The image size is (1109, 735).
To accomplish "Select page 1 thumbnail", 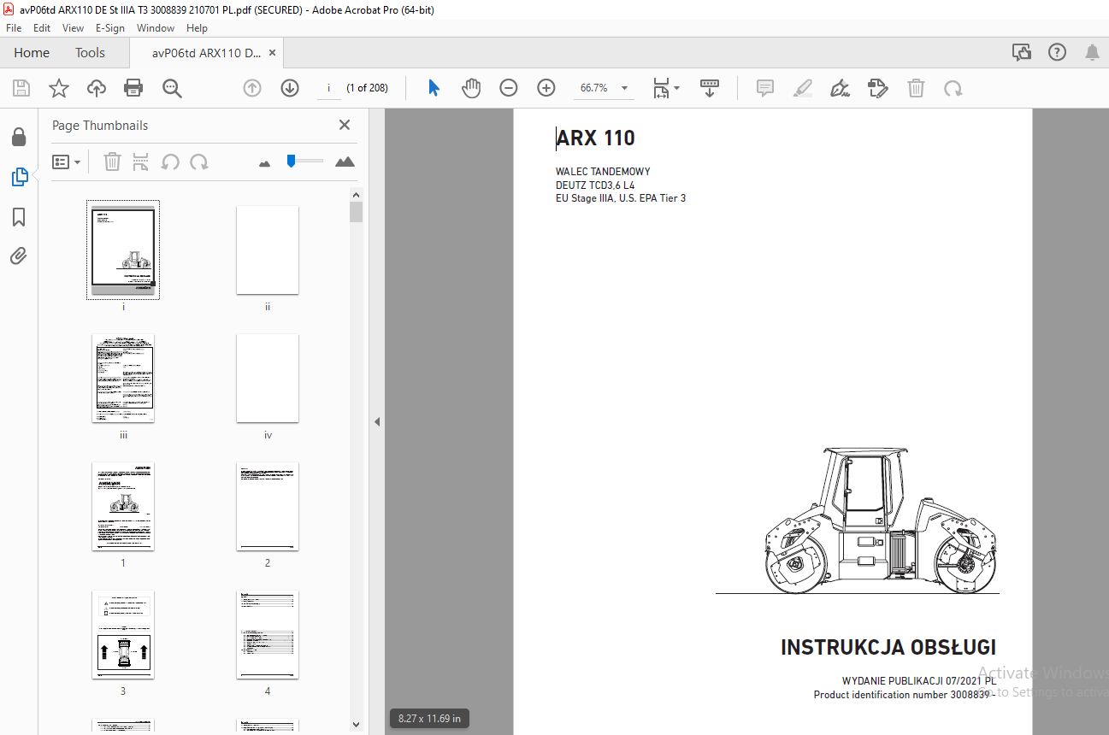I will click(123, 506).
